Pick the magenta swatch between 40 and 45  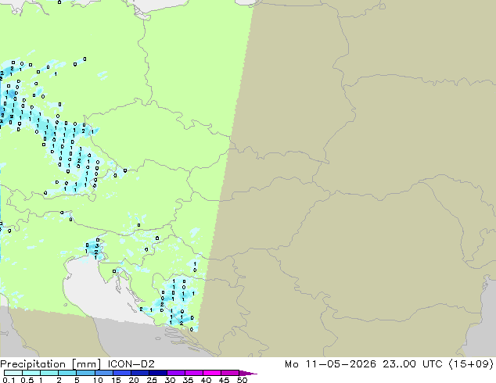click(x=212, y=373)
